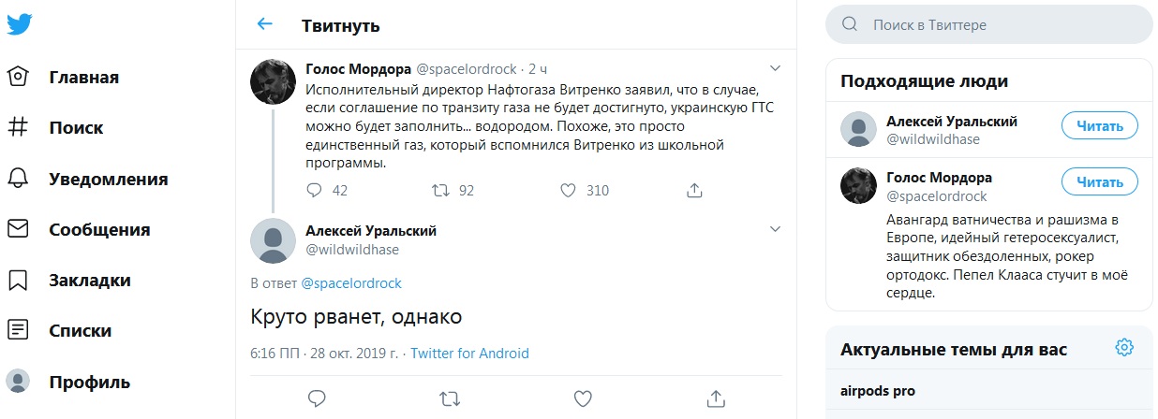Go back using the blue arrow
The height and width of the screenshot is (419, 1158).
pyautogui.click(x=265, y=25)
